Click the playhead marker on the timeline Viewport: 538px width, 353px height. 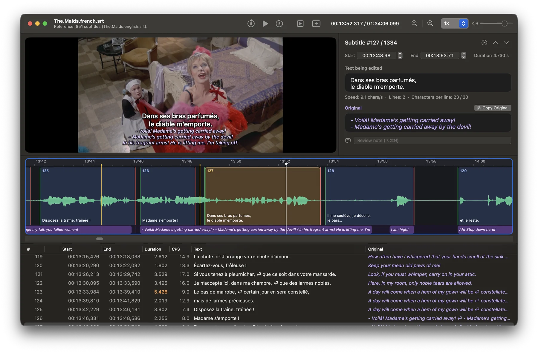click(286, 164)
